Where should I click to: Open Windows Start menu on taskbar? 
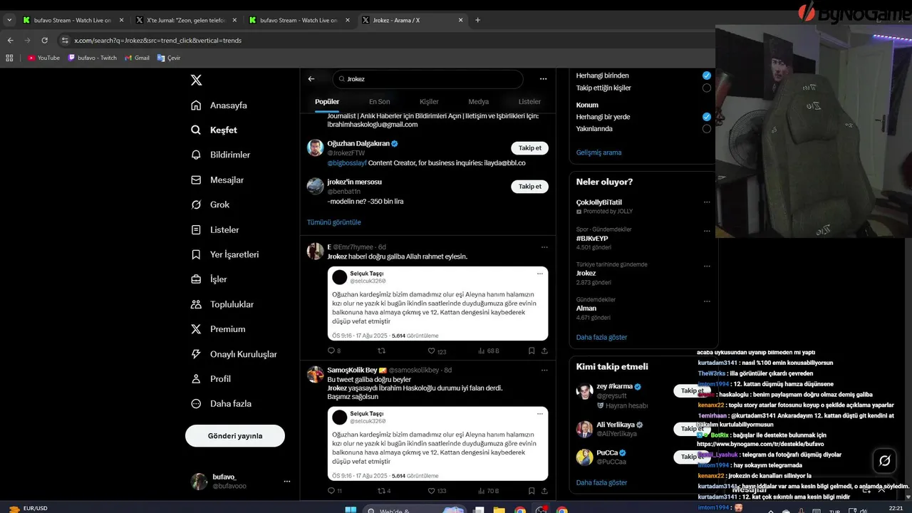tap(351, 509)
